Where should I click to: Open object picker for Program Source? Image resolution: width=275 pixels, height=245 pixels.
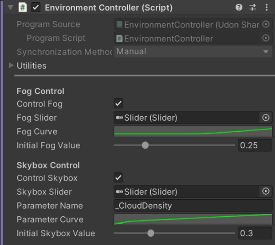pos(266,24)
